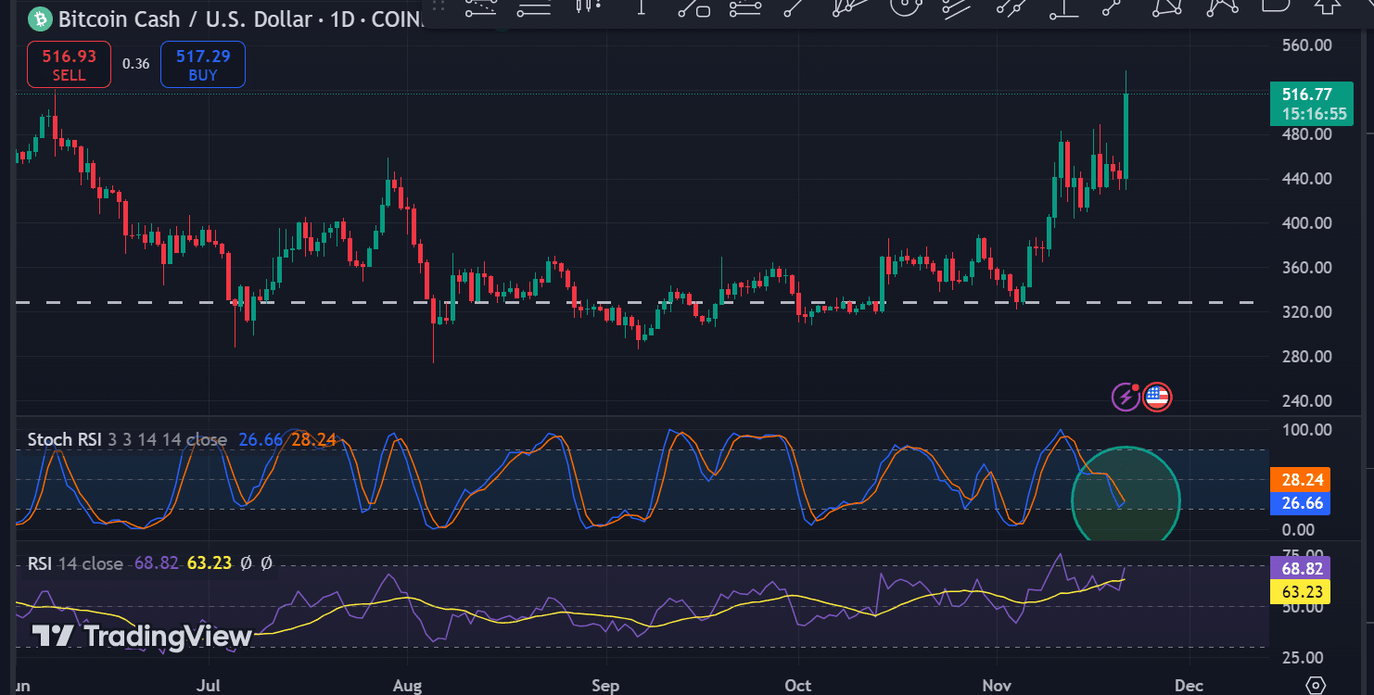Screen dimensions: 1374x695
Task: Click the US flag economic event icon
Action: [1157, 398]
